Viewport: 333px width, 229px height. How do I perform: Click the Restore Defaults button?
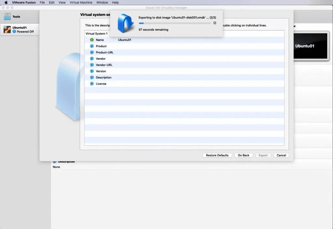click(217, 155)
